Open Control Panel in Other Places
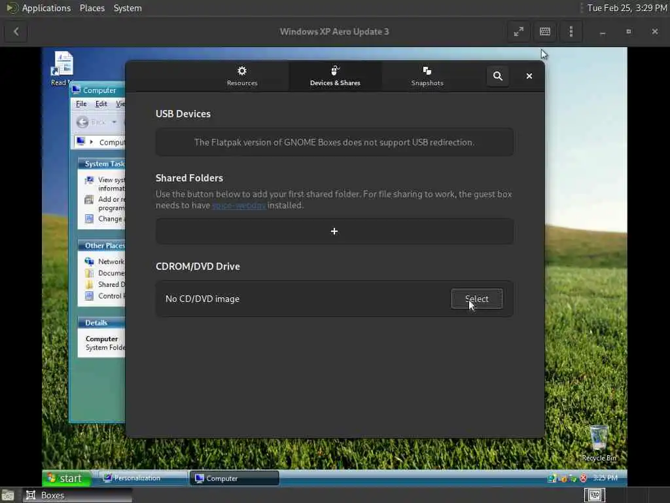The width and height of the screenshot is (670, 503). click(105, 296)
